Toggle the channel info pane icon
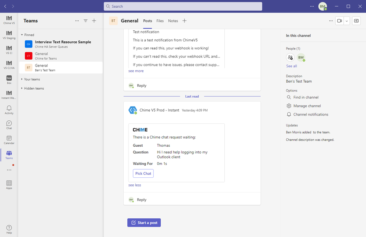Screen dimensions: 366x237 (356, 21)
